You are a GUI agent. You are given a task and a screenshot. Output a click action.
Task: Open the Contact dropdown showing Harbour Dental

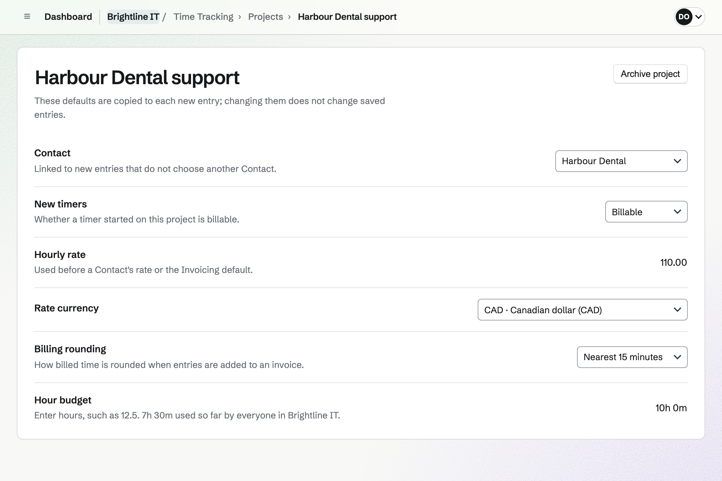pyautogui.click(x=621, y=161)
